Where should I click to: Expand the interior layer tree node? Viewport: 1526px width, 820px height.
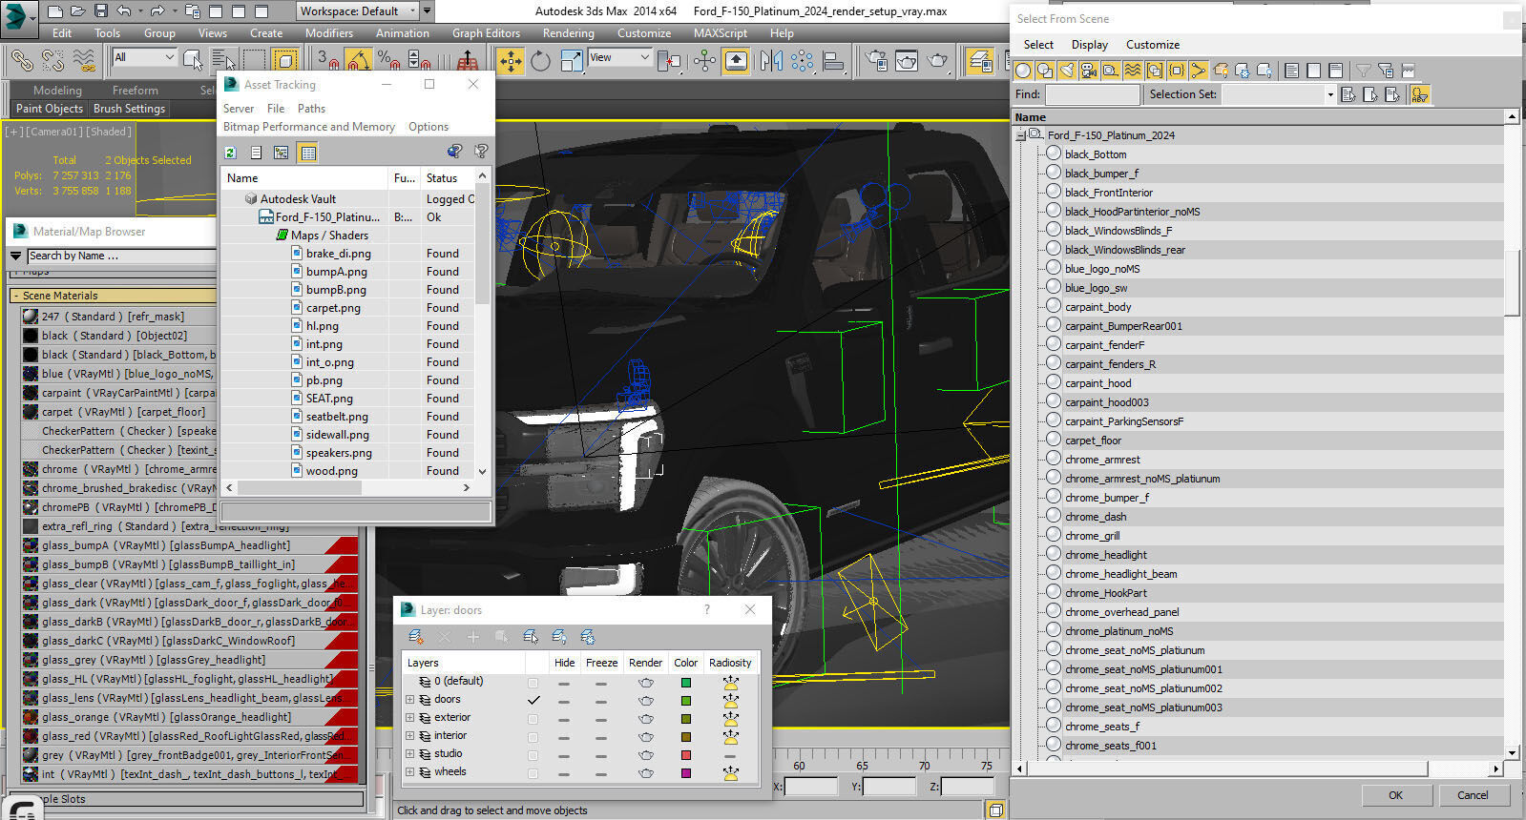click(x=410, y=736)
